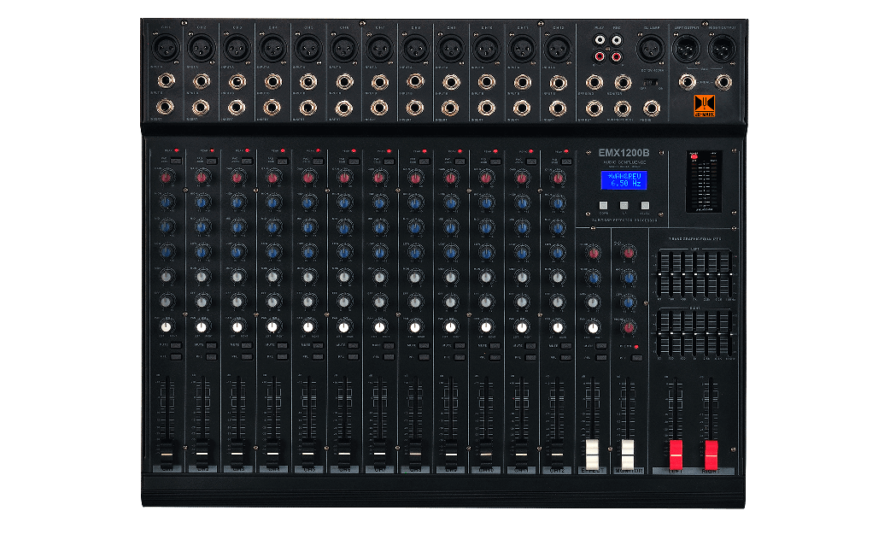The width and height of the screenshot is (890, 534).
Task: Select the CH1 XLR microphone input
Action: pos(165,49)
